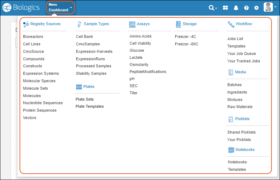Choose Expression Harvests sample type
This screenshot has width=280, height=180.
pyautogui.click(x=94, y=51)
